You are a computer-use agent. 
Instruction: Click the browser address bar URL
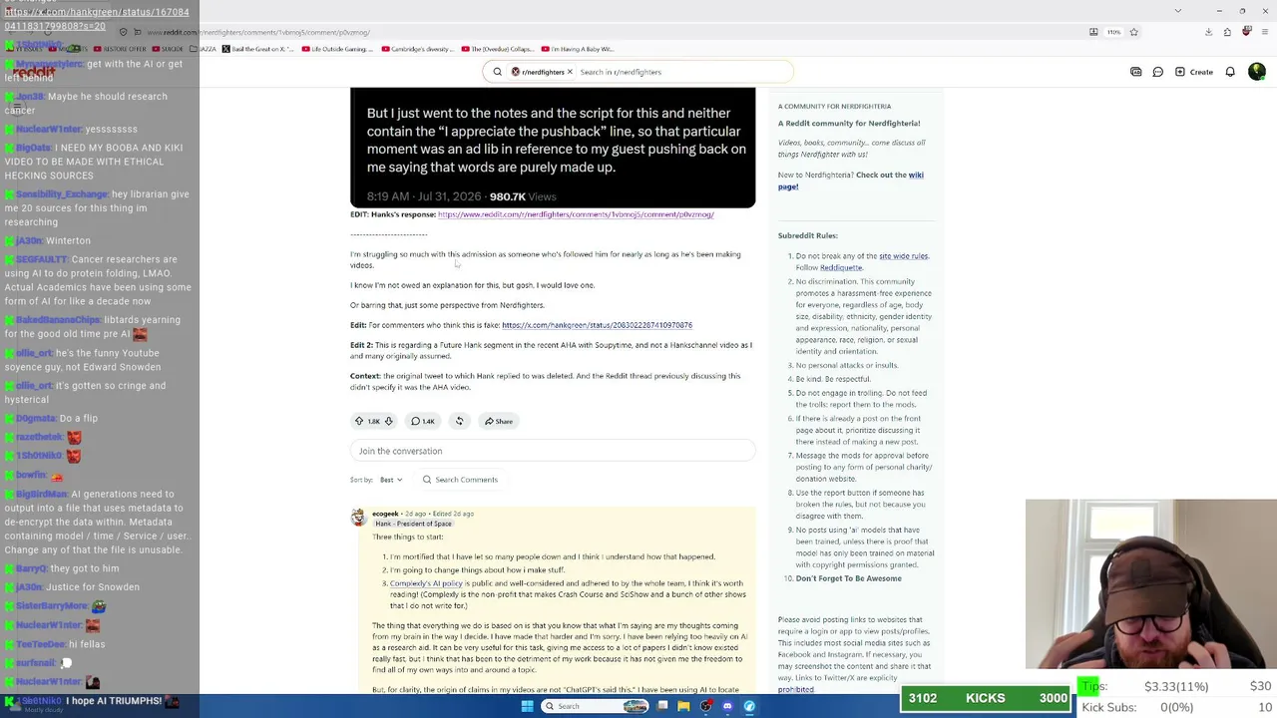tap(259, 32)
